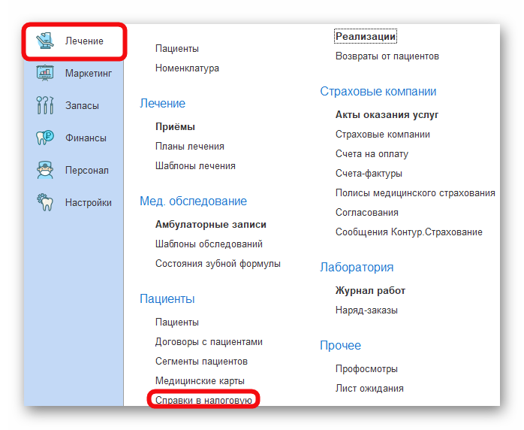Open the top Пациенты link above Номенклатура
Viewport: 524px width, 430px height.
176,49
